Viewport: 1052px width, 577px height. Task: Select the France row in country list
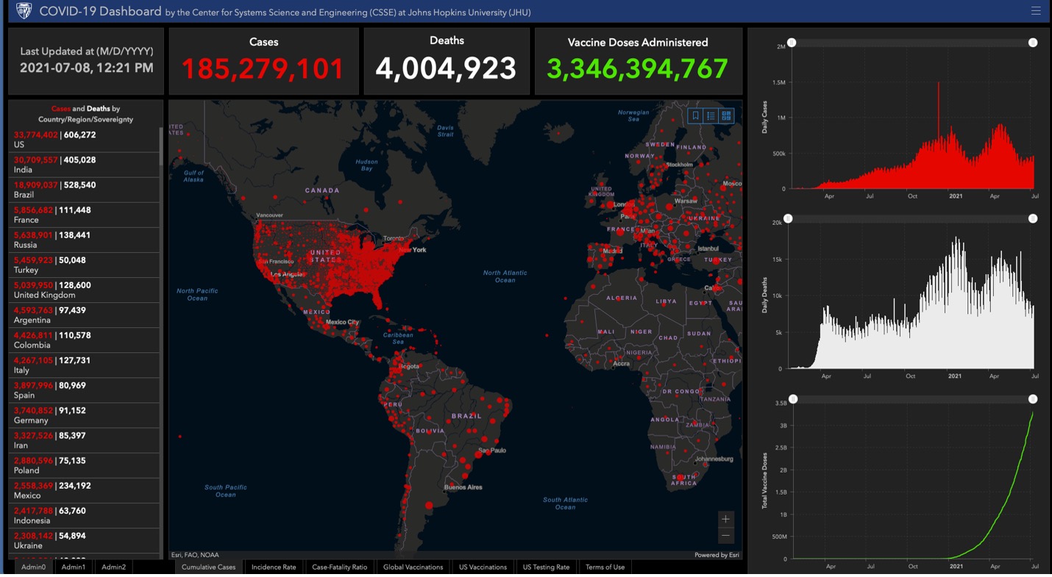tap(84, 215)
